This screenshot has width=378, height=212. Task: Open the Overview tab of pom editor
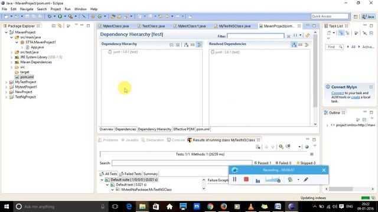coord(106,129)
